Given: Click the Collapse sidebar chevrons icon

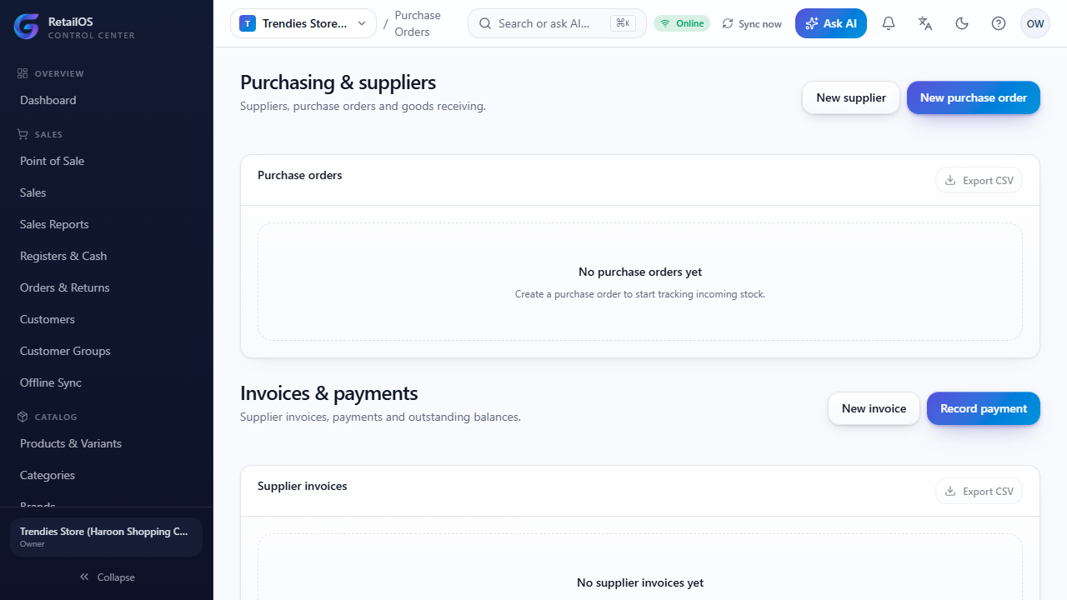Looking at the screenshot, I should [x=84, y=577].
